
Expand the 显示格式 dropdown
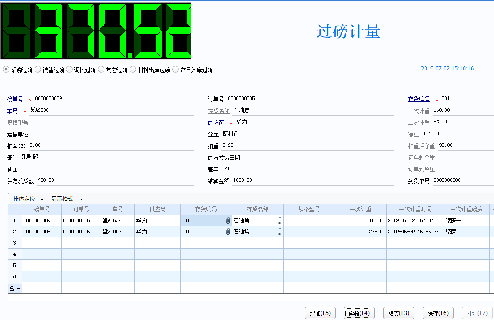point(67,199)
